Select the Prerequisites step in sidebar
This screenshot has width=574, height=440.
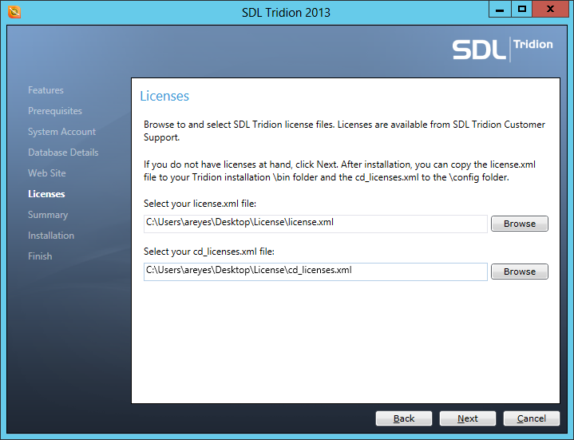(55, 111)
